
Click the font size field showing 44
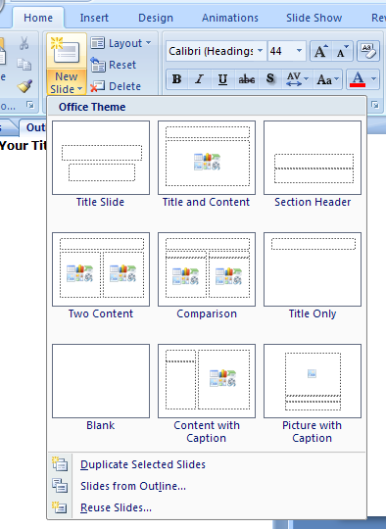tap(281, 51)
